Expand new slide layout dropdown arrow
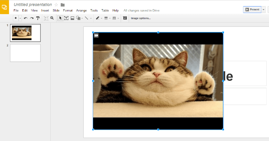The width and height of the screenshot is (269, 141). pyautogui.click(x=20, y=18)
